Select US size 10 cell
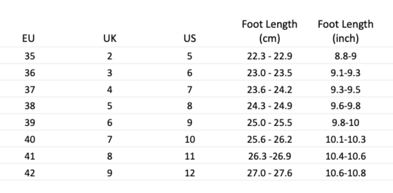The image size is (393, 193). [189, 139]
